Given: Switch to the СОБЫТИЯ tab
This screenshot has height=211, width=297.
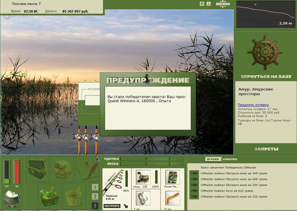Looking at the screenshot, I should tap(229, 159).
